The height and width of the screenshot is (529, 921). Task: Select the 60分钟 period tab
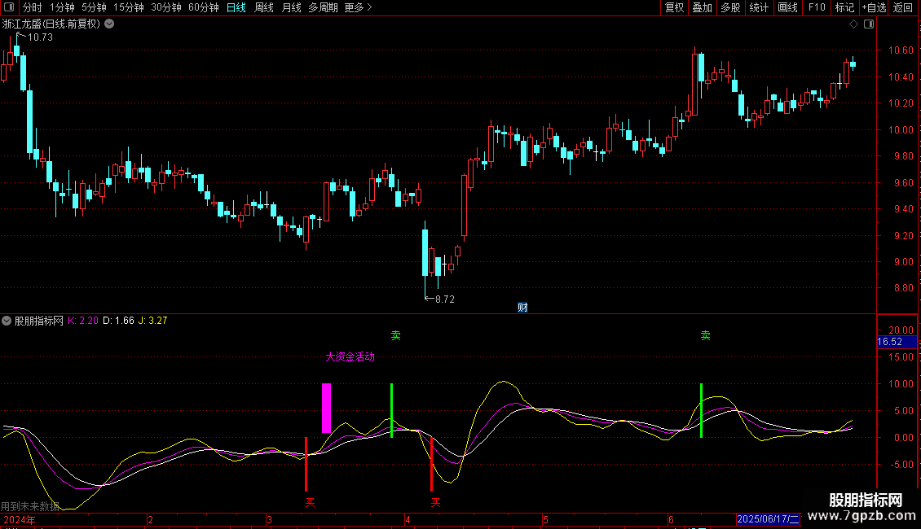(204, 7)
